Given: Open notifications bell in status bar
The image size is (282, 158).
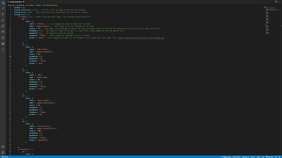Looking at the screenshot, I should tap(280, 157).
